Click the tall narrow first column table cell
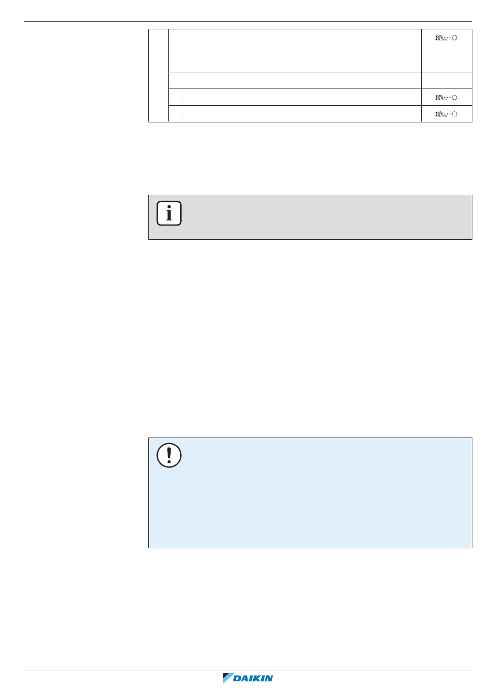 158,75
